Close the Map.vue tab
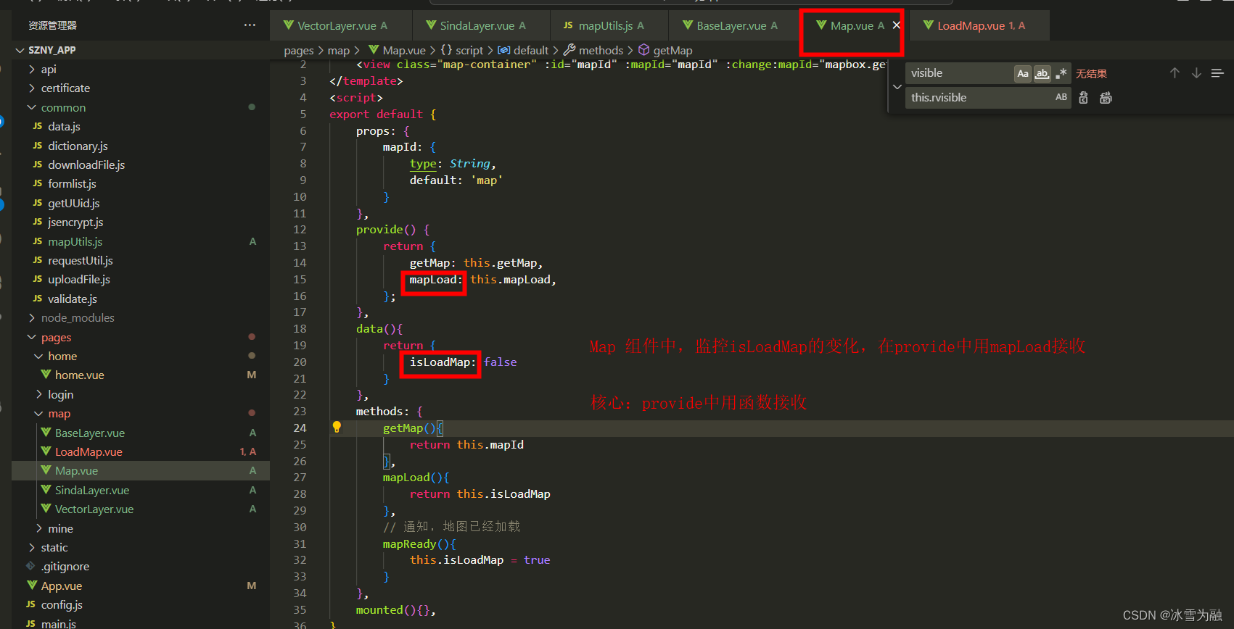The height and width of the screenshot is (629, 1234). point(896,25)
